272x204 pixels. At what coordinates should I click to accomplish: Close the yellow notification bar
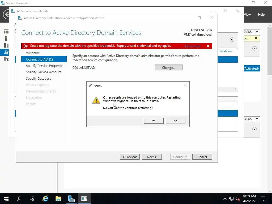click(x=256, y=38)
